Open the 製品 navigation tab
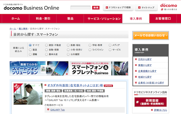The height and width of the screenshot is (114, 181). [x=70, y=18]
